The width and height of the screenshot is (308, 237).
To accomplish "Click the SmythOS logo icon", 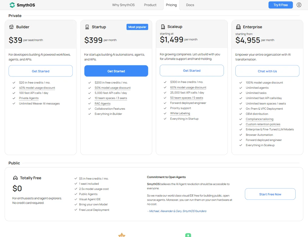I will [12, 5].
